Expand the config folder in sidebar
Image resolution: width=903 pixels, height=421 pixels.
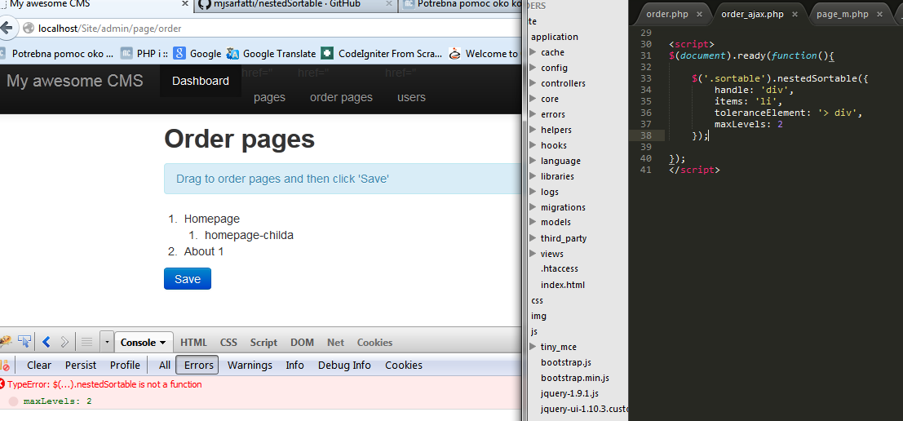pyautogui.click(x=532, y=68)
